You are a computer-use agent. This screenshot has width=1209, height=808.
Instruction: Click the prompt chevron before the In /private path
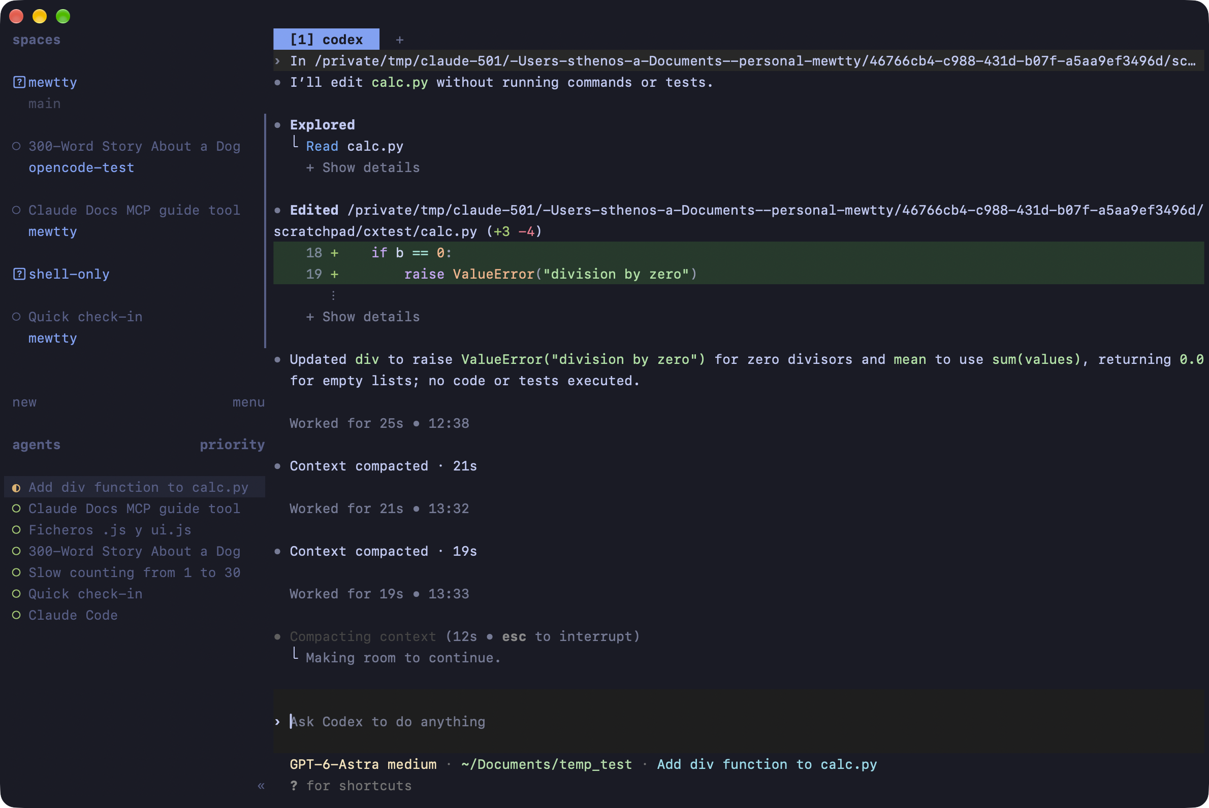click(277, 61)
